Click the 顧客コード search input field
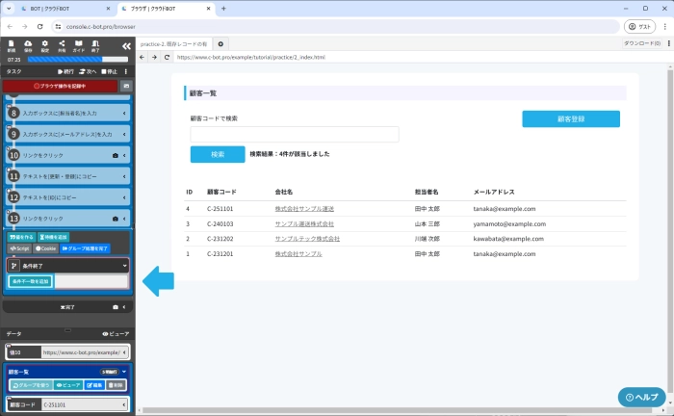Viewport: 674px width, 416px height. [294, 135]
